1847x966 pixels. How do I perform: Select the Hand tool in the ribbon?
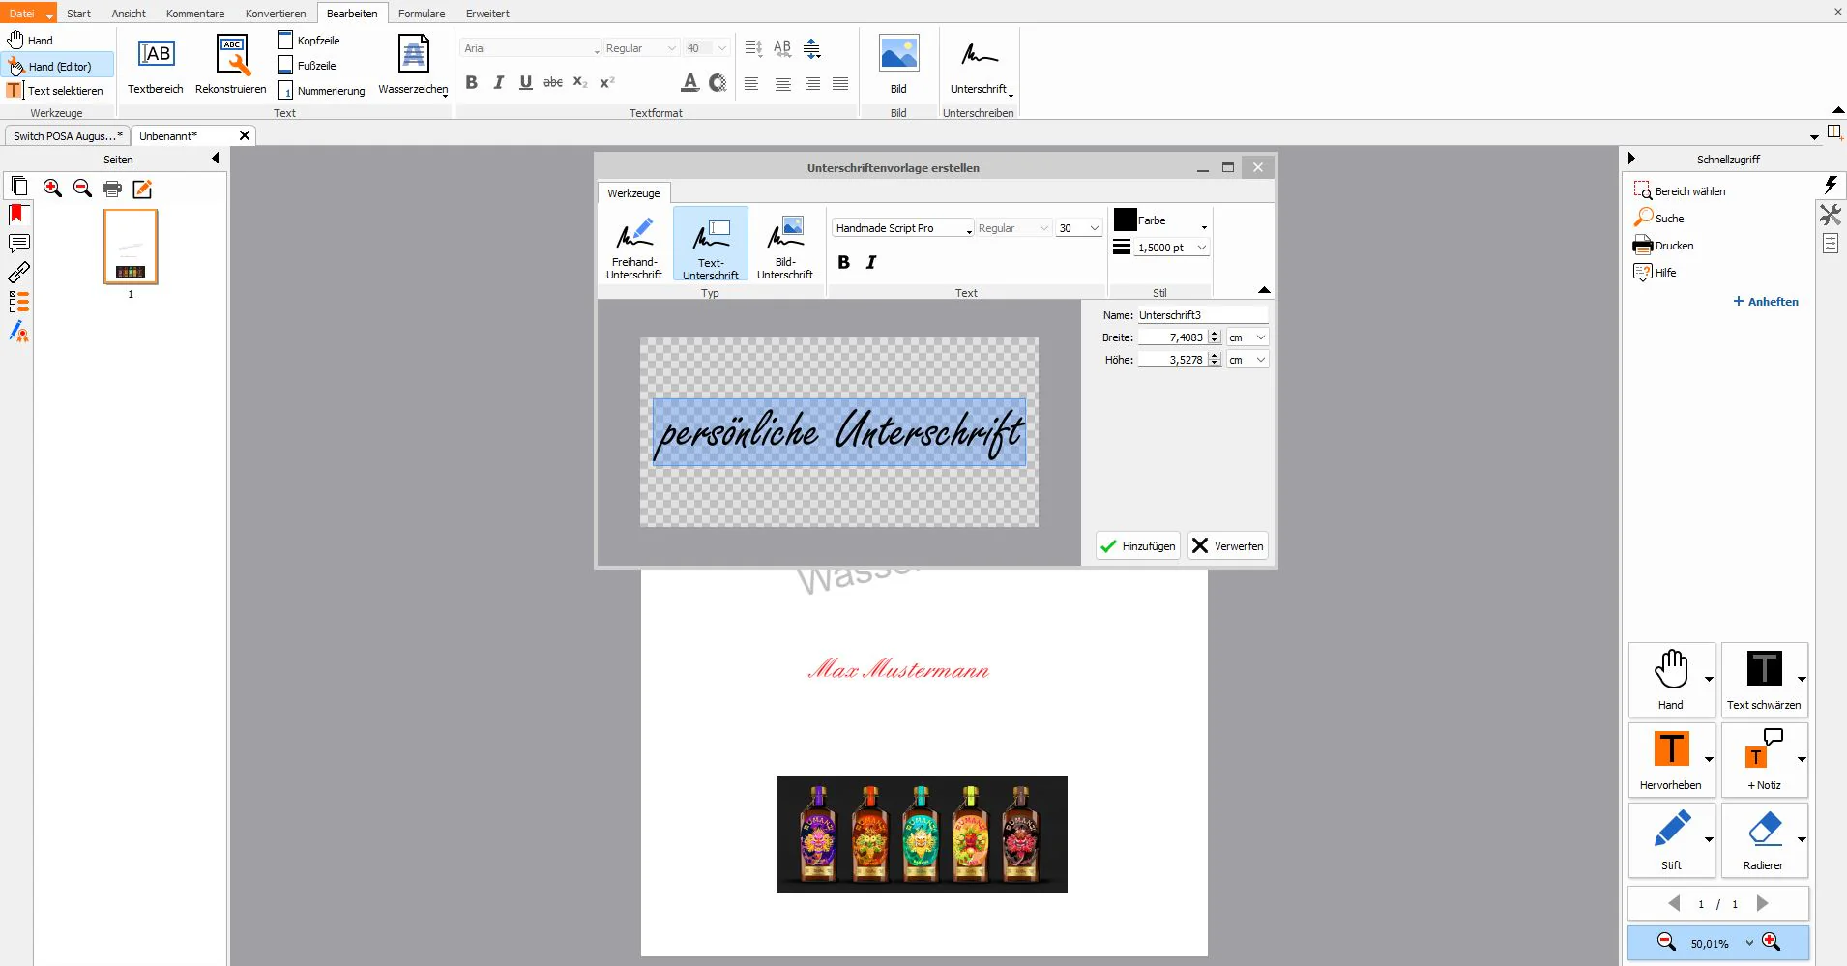pyautogui.click(x=31, y=41)
